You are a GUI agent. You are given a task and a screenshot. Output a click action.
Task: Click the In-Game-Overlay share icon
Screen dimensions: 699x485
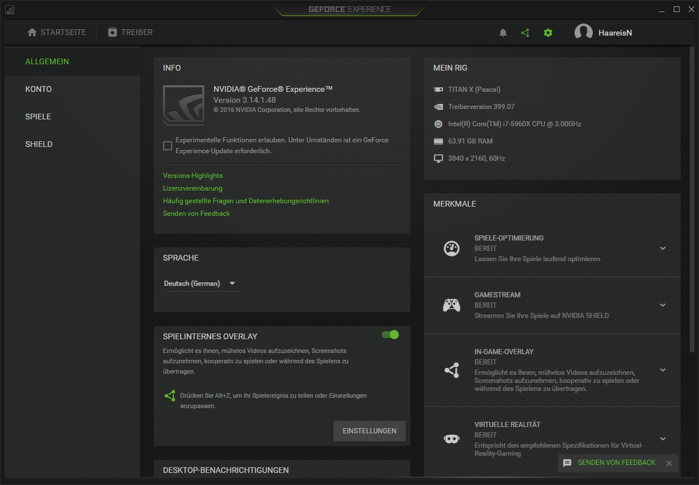[452, 370]
